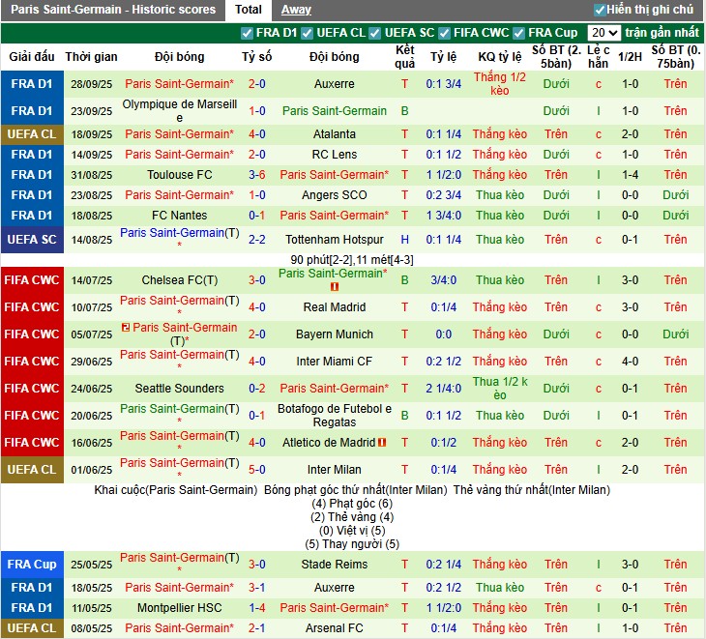
Task: Uncheck the FRA D1 filter checkbox
Action: tap(248, 33)
